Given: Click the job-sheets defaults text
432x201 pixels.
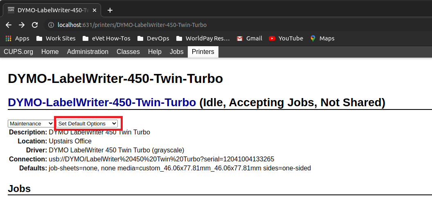Looking at the screenshot, I should pos(180,168).
